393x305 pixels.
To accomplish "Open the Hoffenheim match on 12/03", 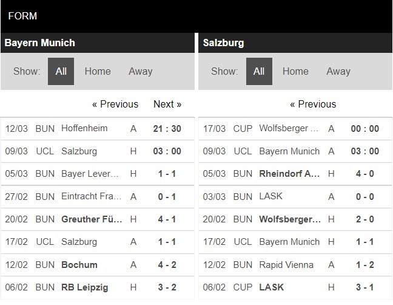I will [x=98, y=129].
